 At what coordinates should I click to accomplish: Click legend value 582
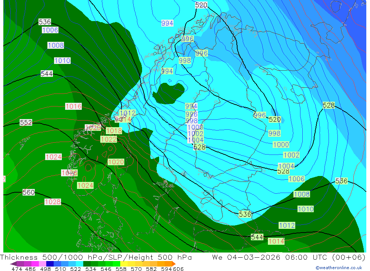pos(151,269)
